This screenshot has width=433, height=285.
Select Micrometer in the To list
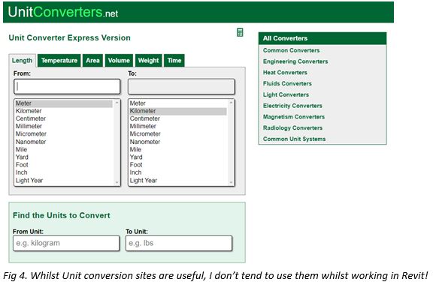pos(178,134)
